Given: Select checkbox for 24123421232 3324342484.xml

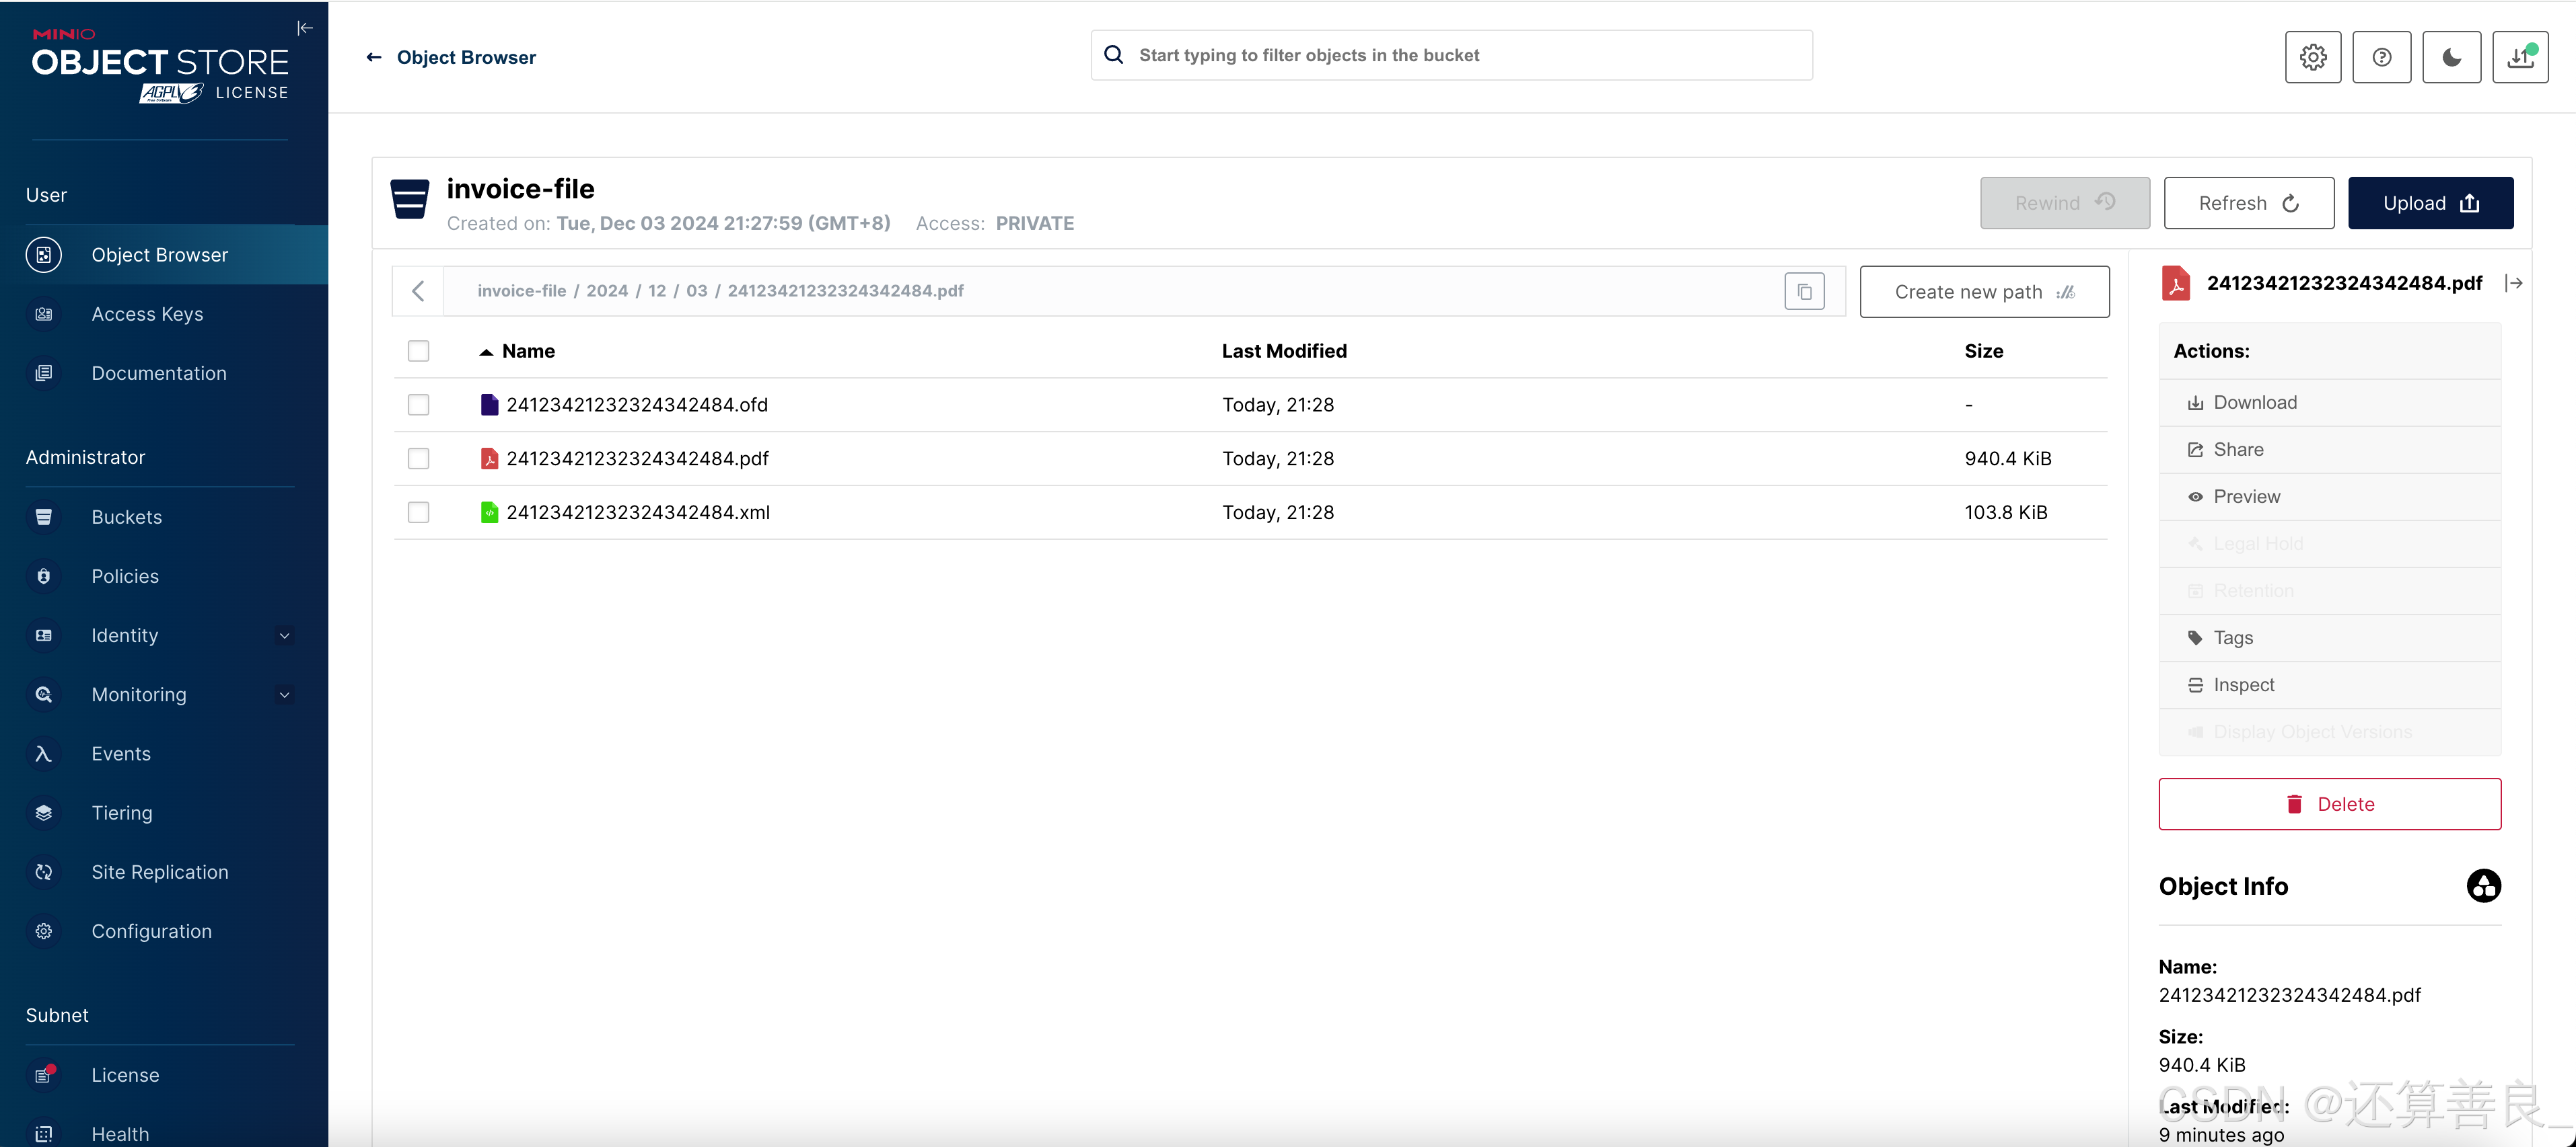Looking at the screenshot, I should pyautogui.click(x=419, y=512).
